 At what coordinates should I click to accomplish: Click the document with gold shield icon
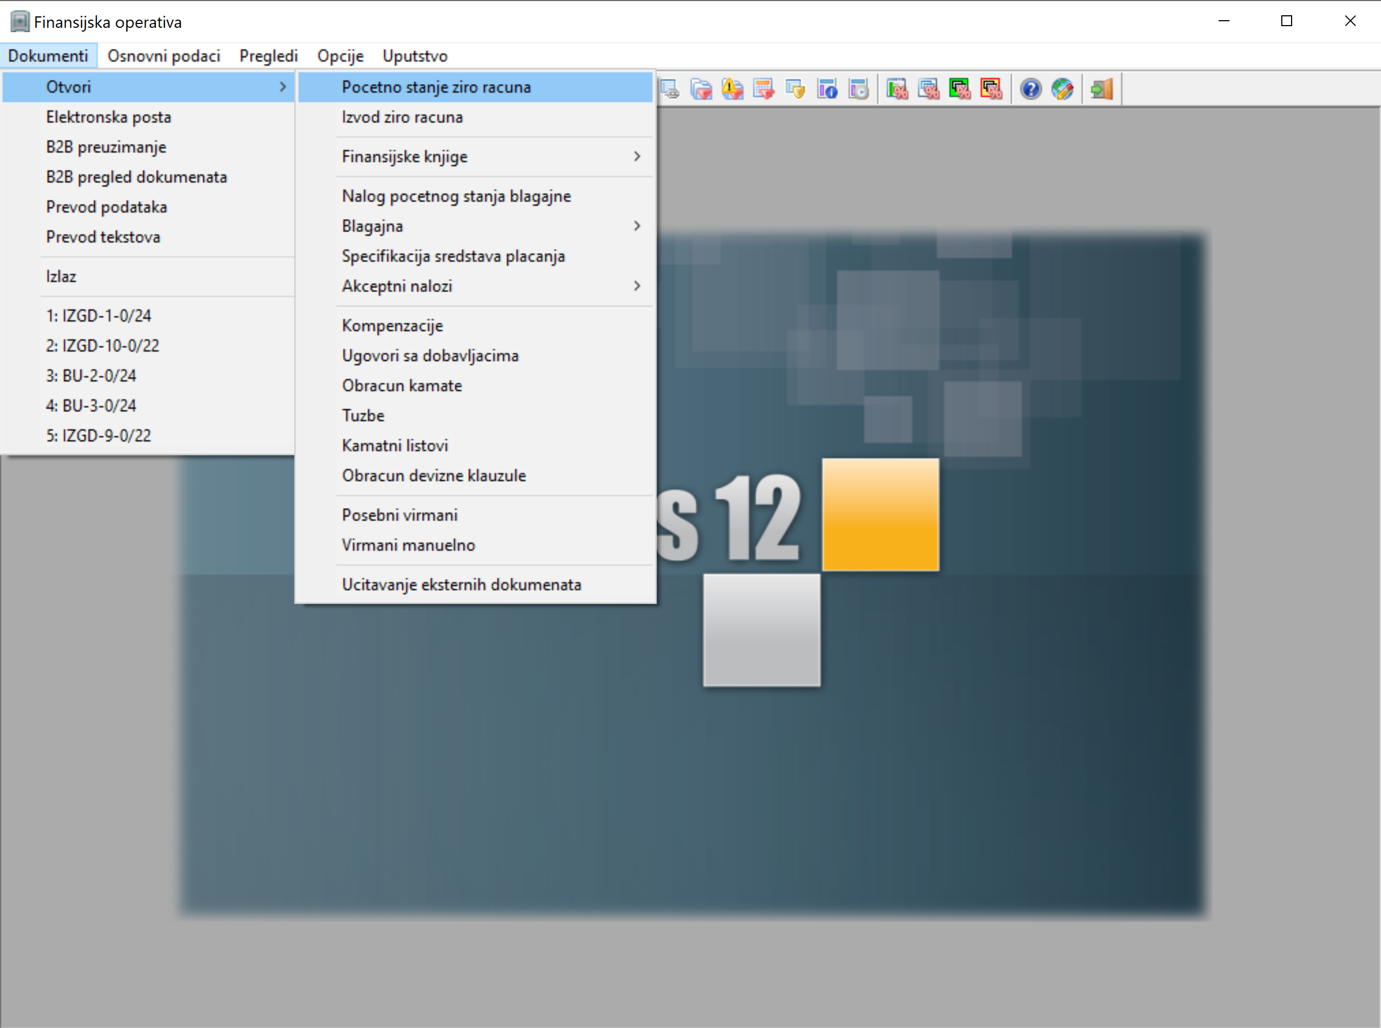795,89
